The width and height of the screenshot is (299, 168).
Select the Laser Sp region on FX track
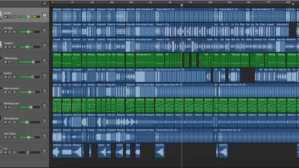[67, 150]
